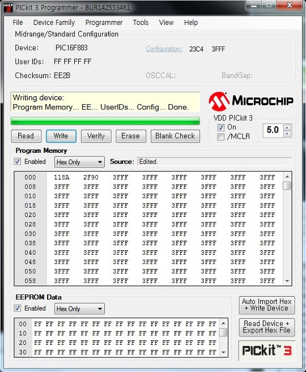Open EEPROM Data Hex Only dropdown
The height and width of the screenshot is (372, 306).
pyautogui.click(x=79, y=309)
